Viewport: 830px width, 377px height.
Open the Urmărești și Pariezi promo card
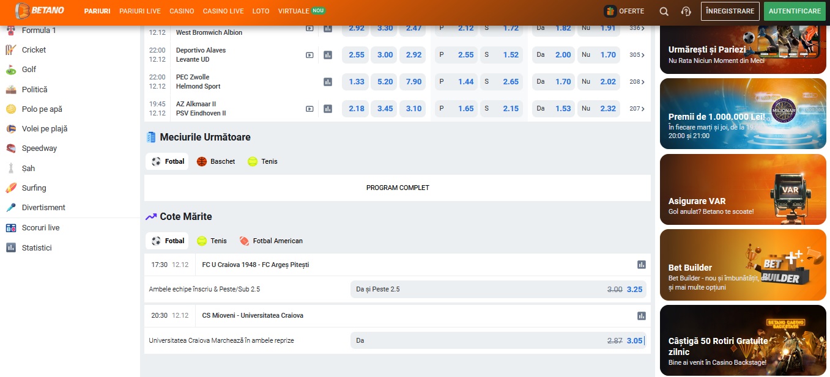click(743, 49)
